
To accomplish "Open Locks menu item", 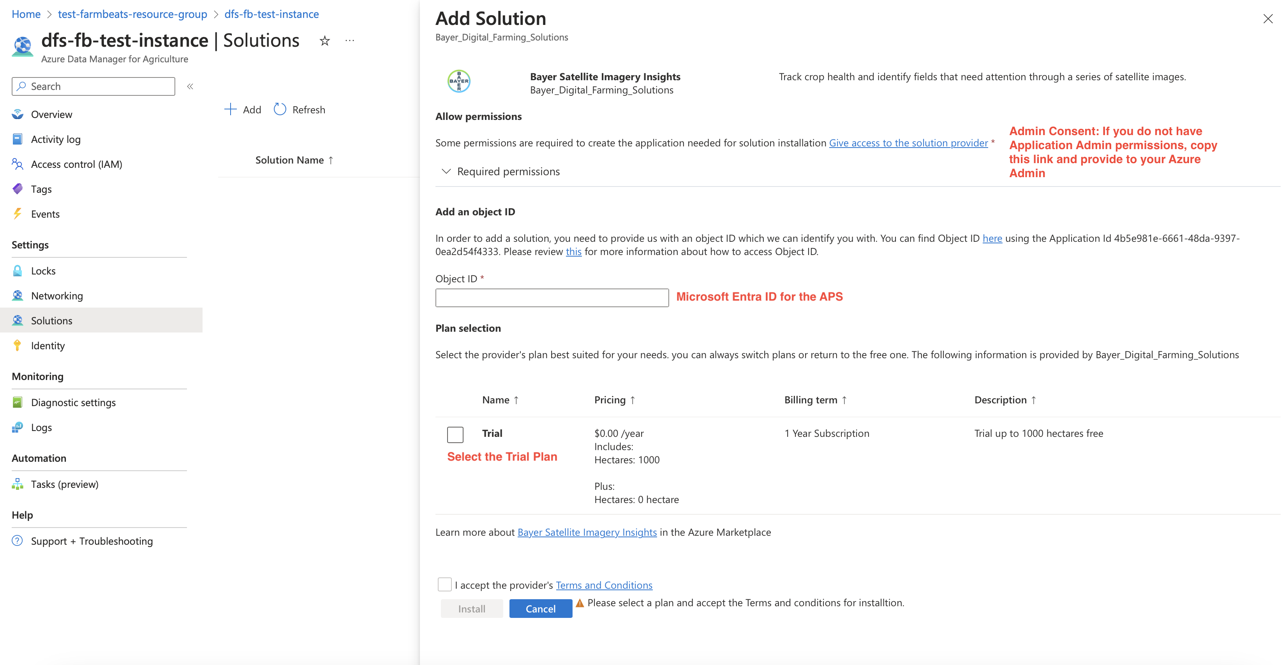I will click(x=101, y=271).
